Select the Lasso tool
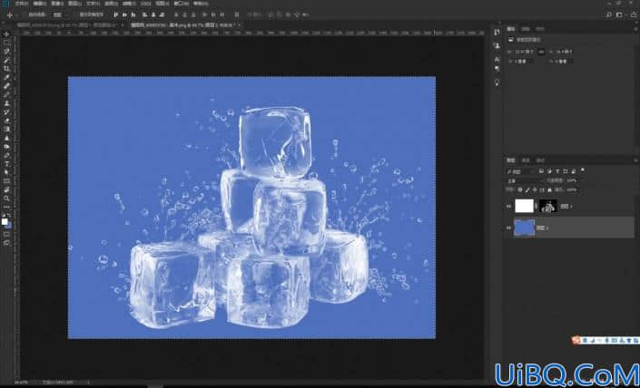 point(6,52)
